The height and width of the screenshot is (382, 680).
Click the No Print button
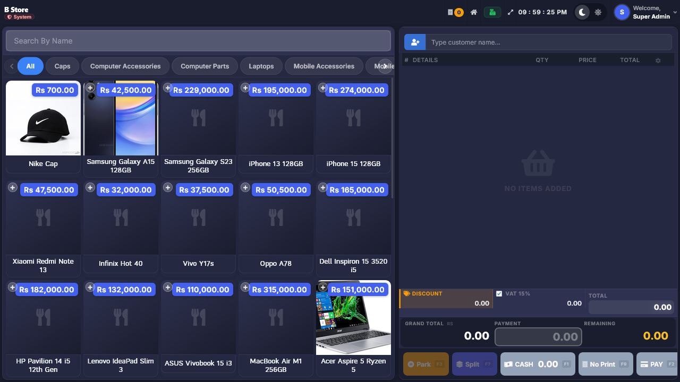606,364
